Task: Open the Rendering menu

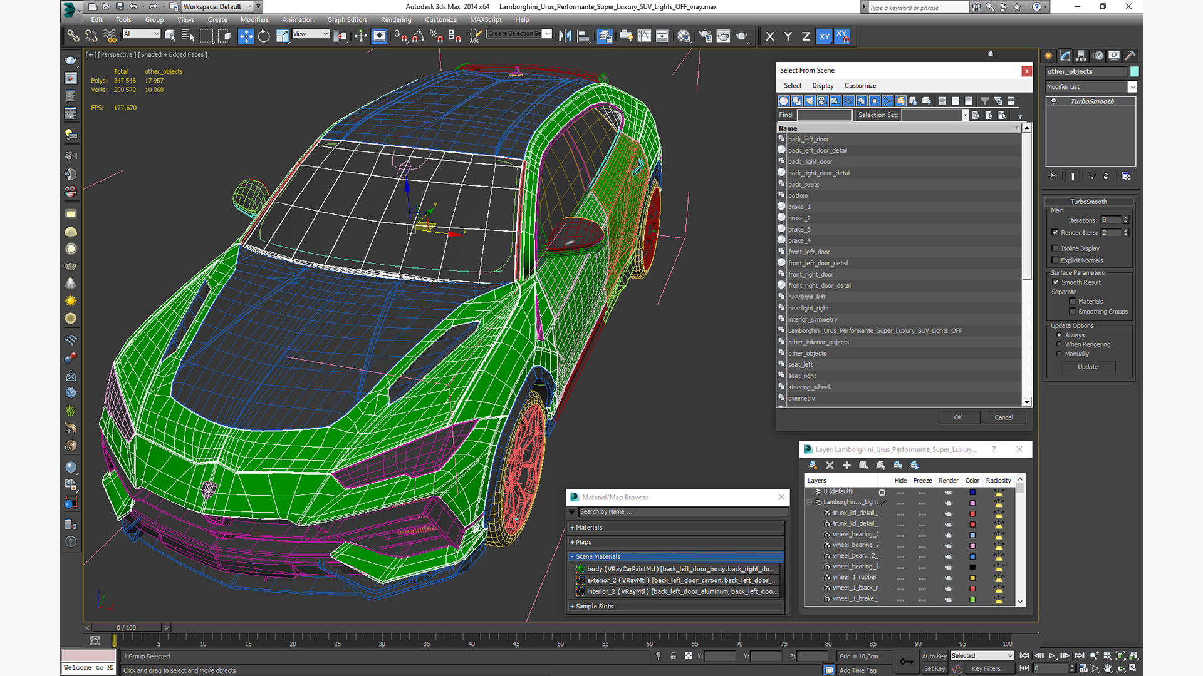Action: point(396,19)
